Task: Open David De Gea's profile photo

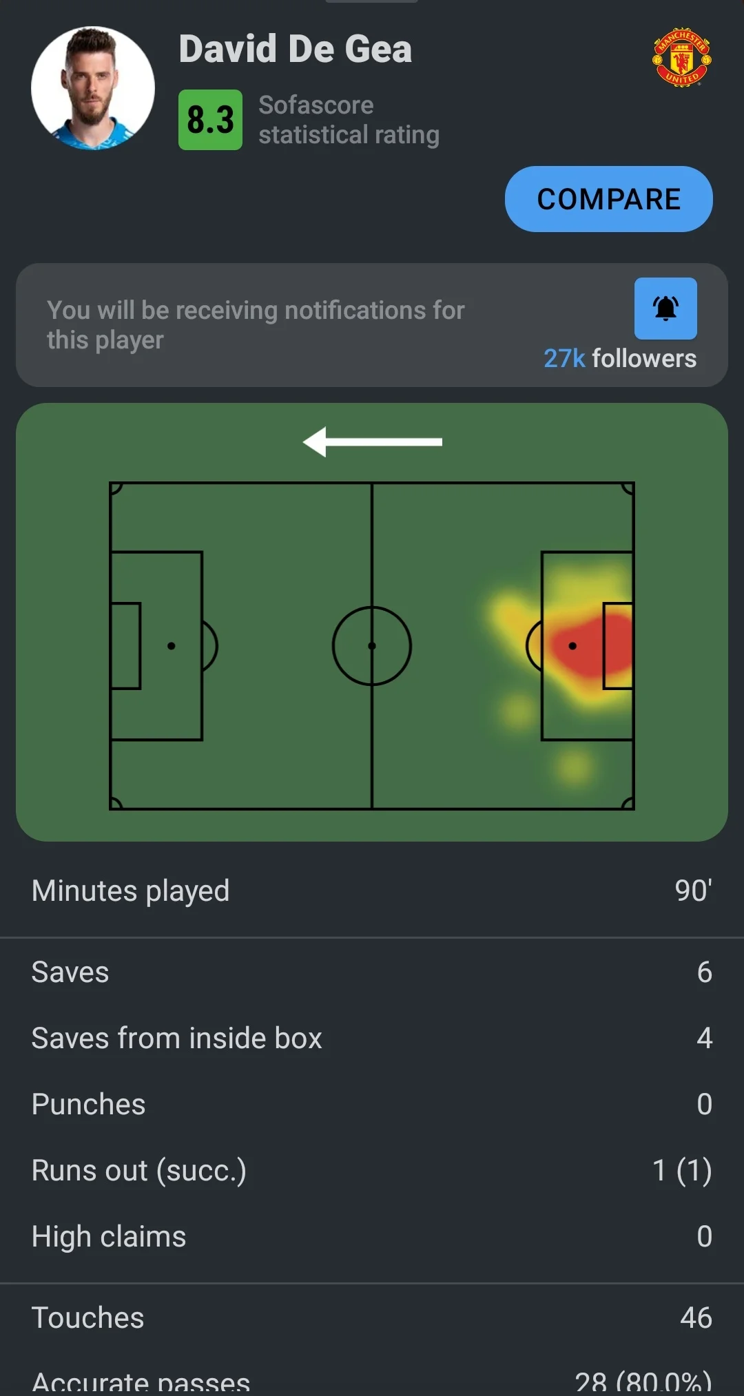Action: tap(93, 88)
